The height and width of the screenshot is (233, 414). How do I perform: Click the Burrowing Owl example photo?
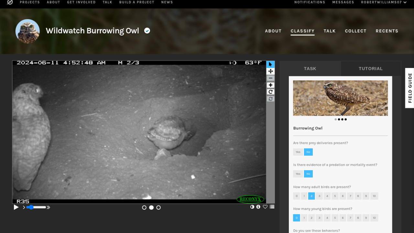click(x=341, y=98)
